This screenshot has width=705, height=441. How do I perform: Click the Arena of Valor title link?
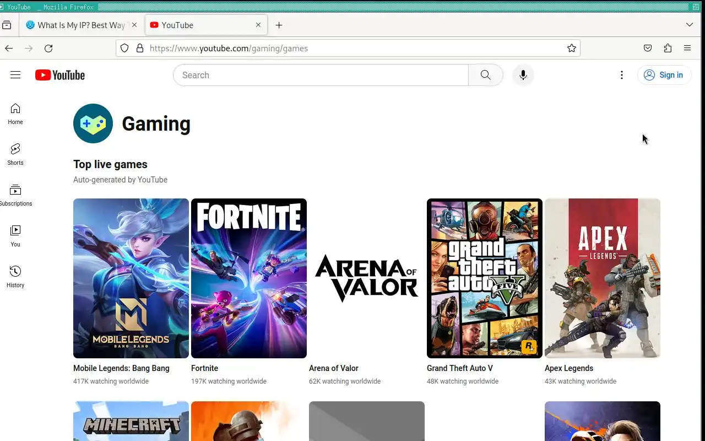tap(334, 368)
